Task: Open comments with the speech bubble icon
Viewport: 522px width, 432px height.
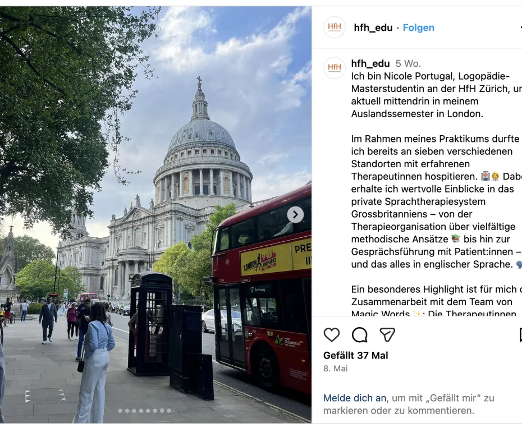Action: [360, 334]
